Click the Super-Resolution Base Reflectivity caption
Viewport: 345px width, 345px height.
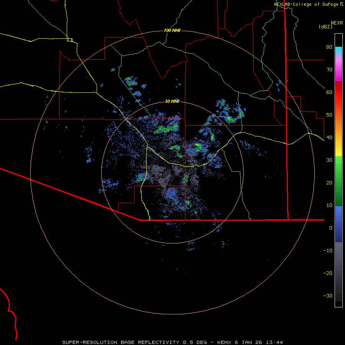(121, 342)
